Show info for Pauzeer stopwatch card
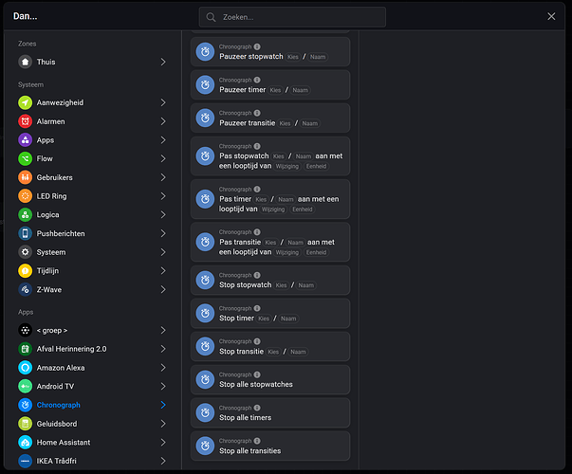The image size is (572, 474). 257,46
